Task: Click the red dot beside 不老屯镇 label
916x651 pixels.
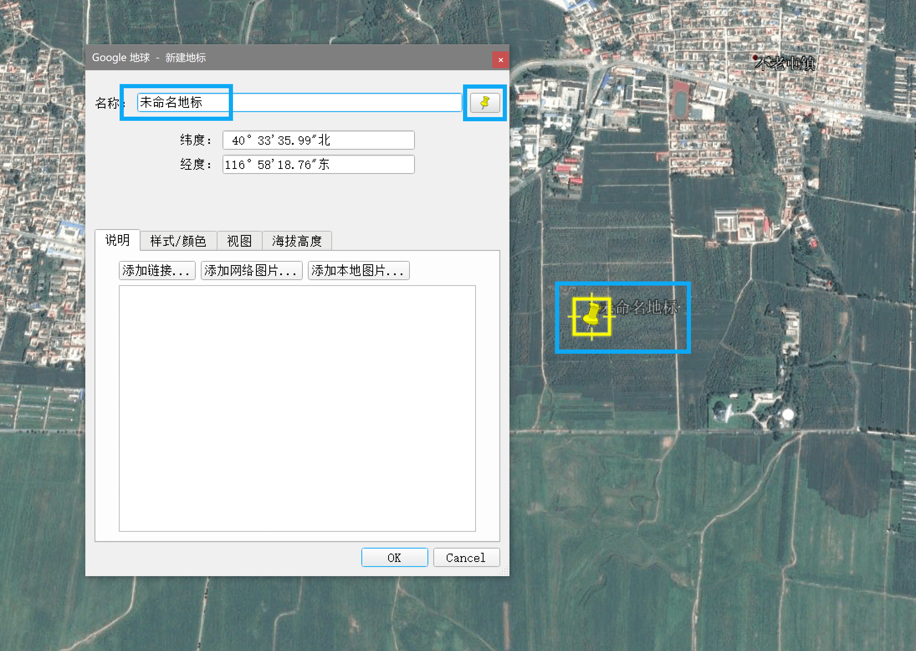Action: click(x=755, y=57)
